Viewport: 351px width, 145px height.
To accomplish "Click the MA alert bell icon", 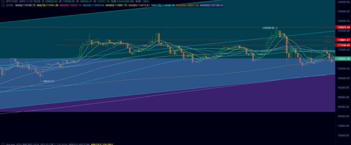I will click(8, 5).
